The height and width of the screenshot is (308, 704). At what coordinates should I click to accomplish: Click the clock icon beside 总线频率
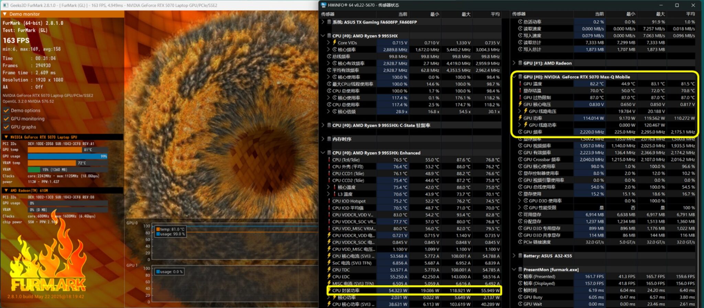point(329,56)
